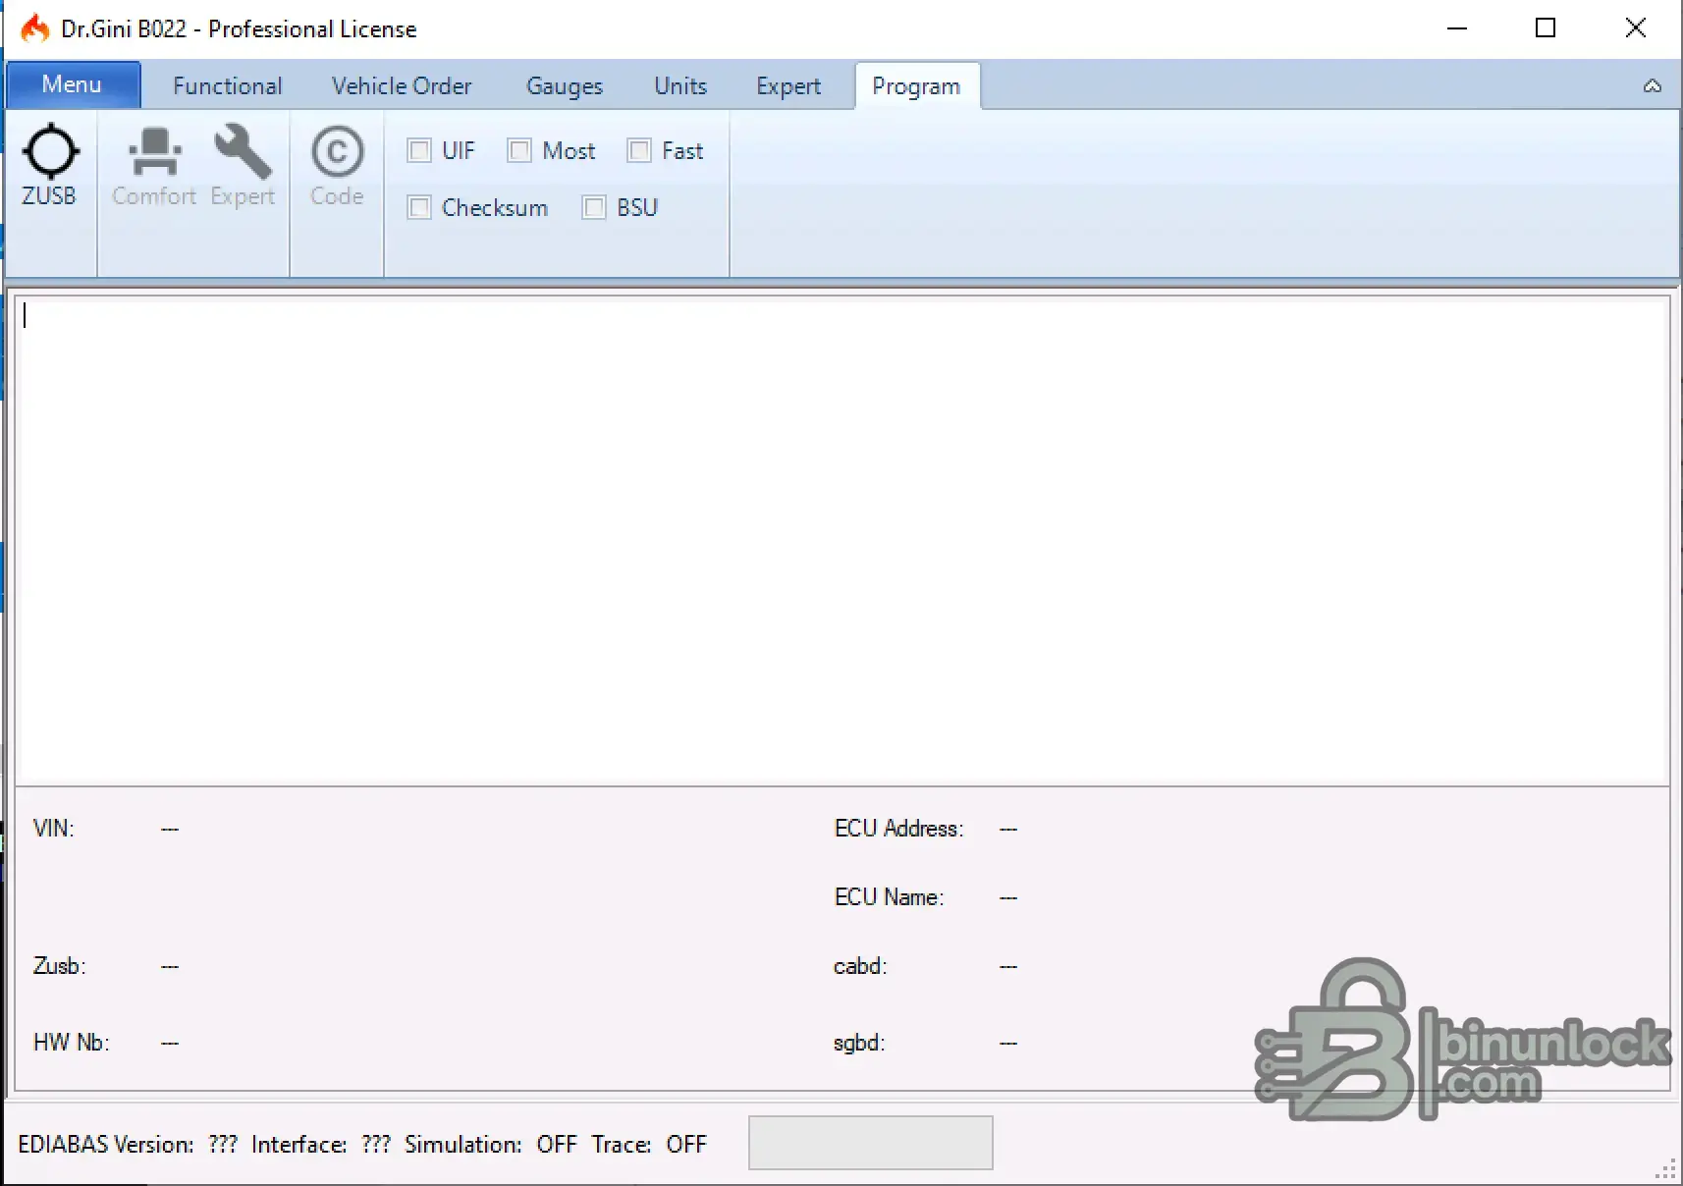Click the 'Trace:' status entry

pyautogui.click(x=622, y=1145)
